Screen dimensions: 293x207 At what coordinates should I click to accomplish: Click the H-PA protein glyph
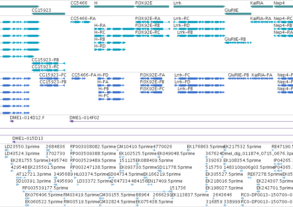(111, 85)
